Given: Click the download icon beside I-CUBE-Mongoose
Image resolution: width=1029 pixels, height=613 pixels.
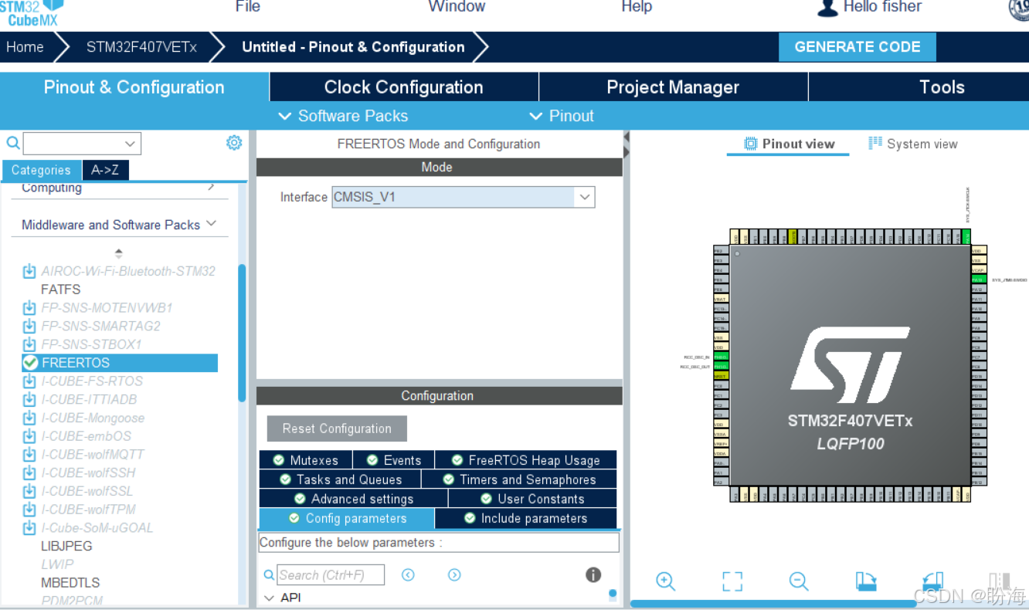Looking at the screenshot, I should (x=29, y=418).
